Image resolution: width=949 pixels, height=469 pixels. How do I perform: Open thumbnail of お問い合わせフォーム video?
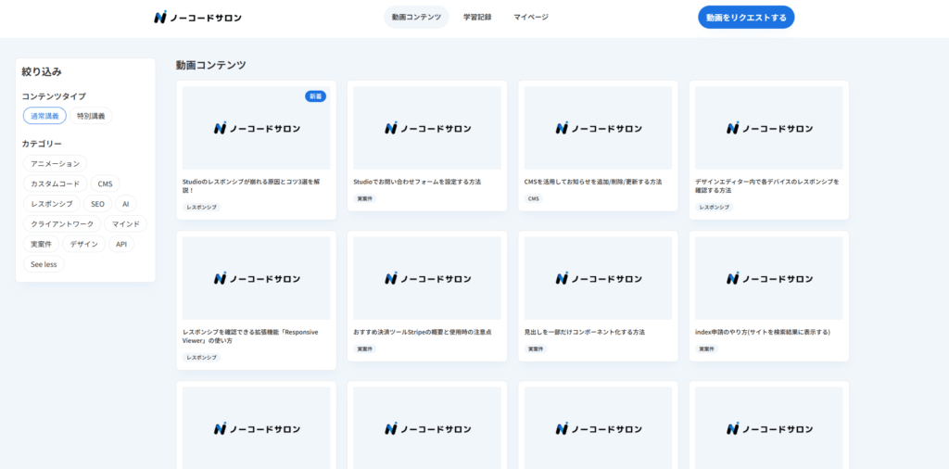pyautogui.click(x=427, y=128)
